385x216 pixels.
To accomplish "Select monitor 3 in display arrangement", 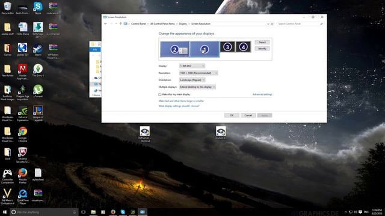I will 227,47.
